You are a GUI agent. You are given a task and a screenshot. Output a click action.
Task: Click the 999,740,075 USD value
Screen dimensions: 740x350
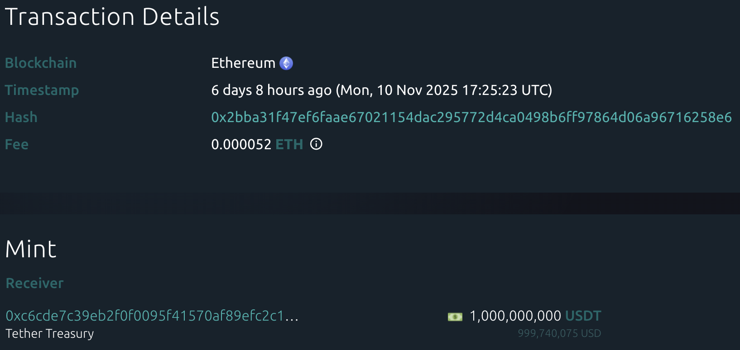tap(559, 334)
